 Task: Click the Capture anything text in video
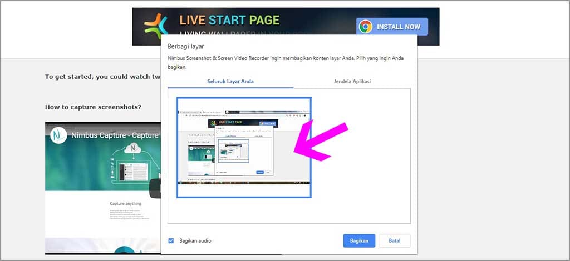click(125, 203)
